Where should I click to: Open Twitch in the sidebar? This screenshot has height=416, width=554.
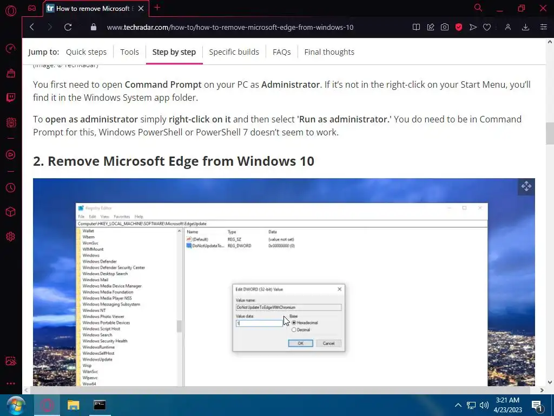coord(11,97)
